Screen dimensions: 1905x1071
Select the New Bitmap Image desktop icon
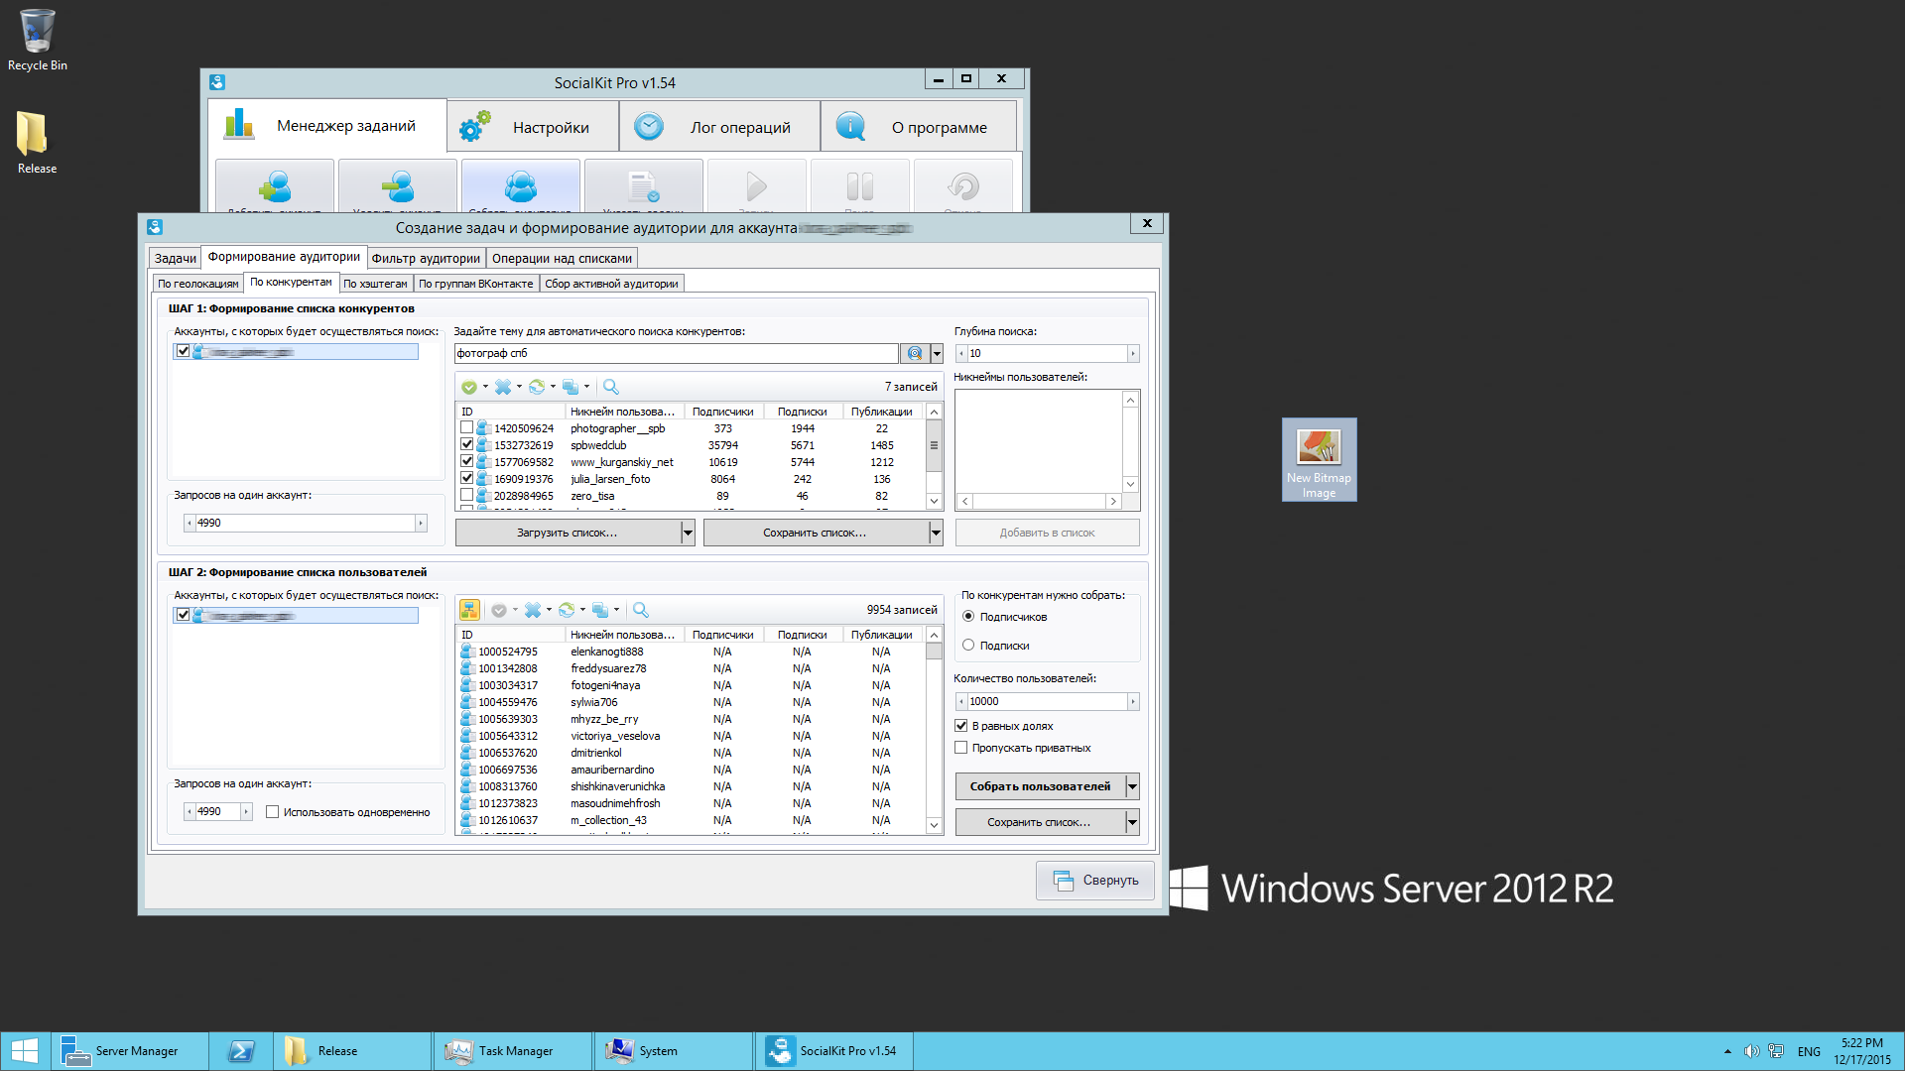point(1319,459)
